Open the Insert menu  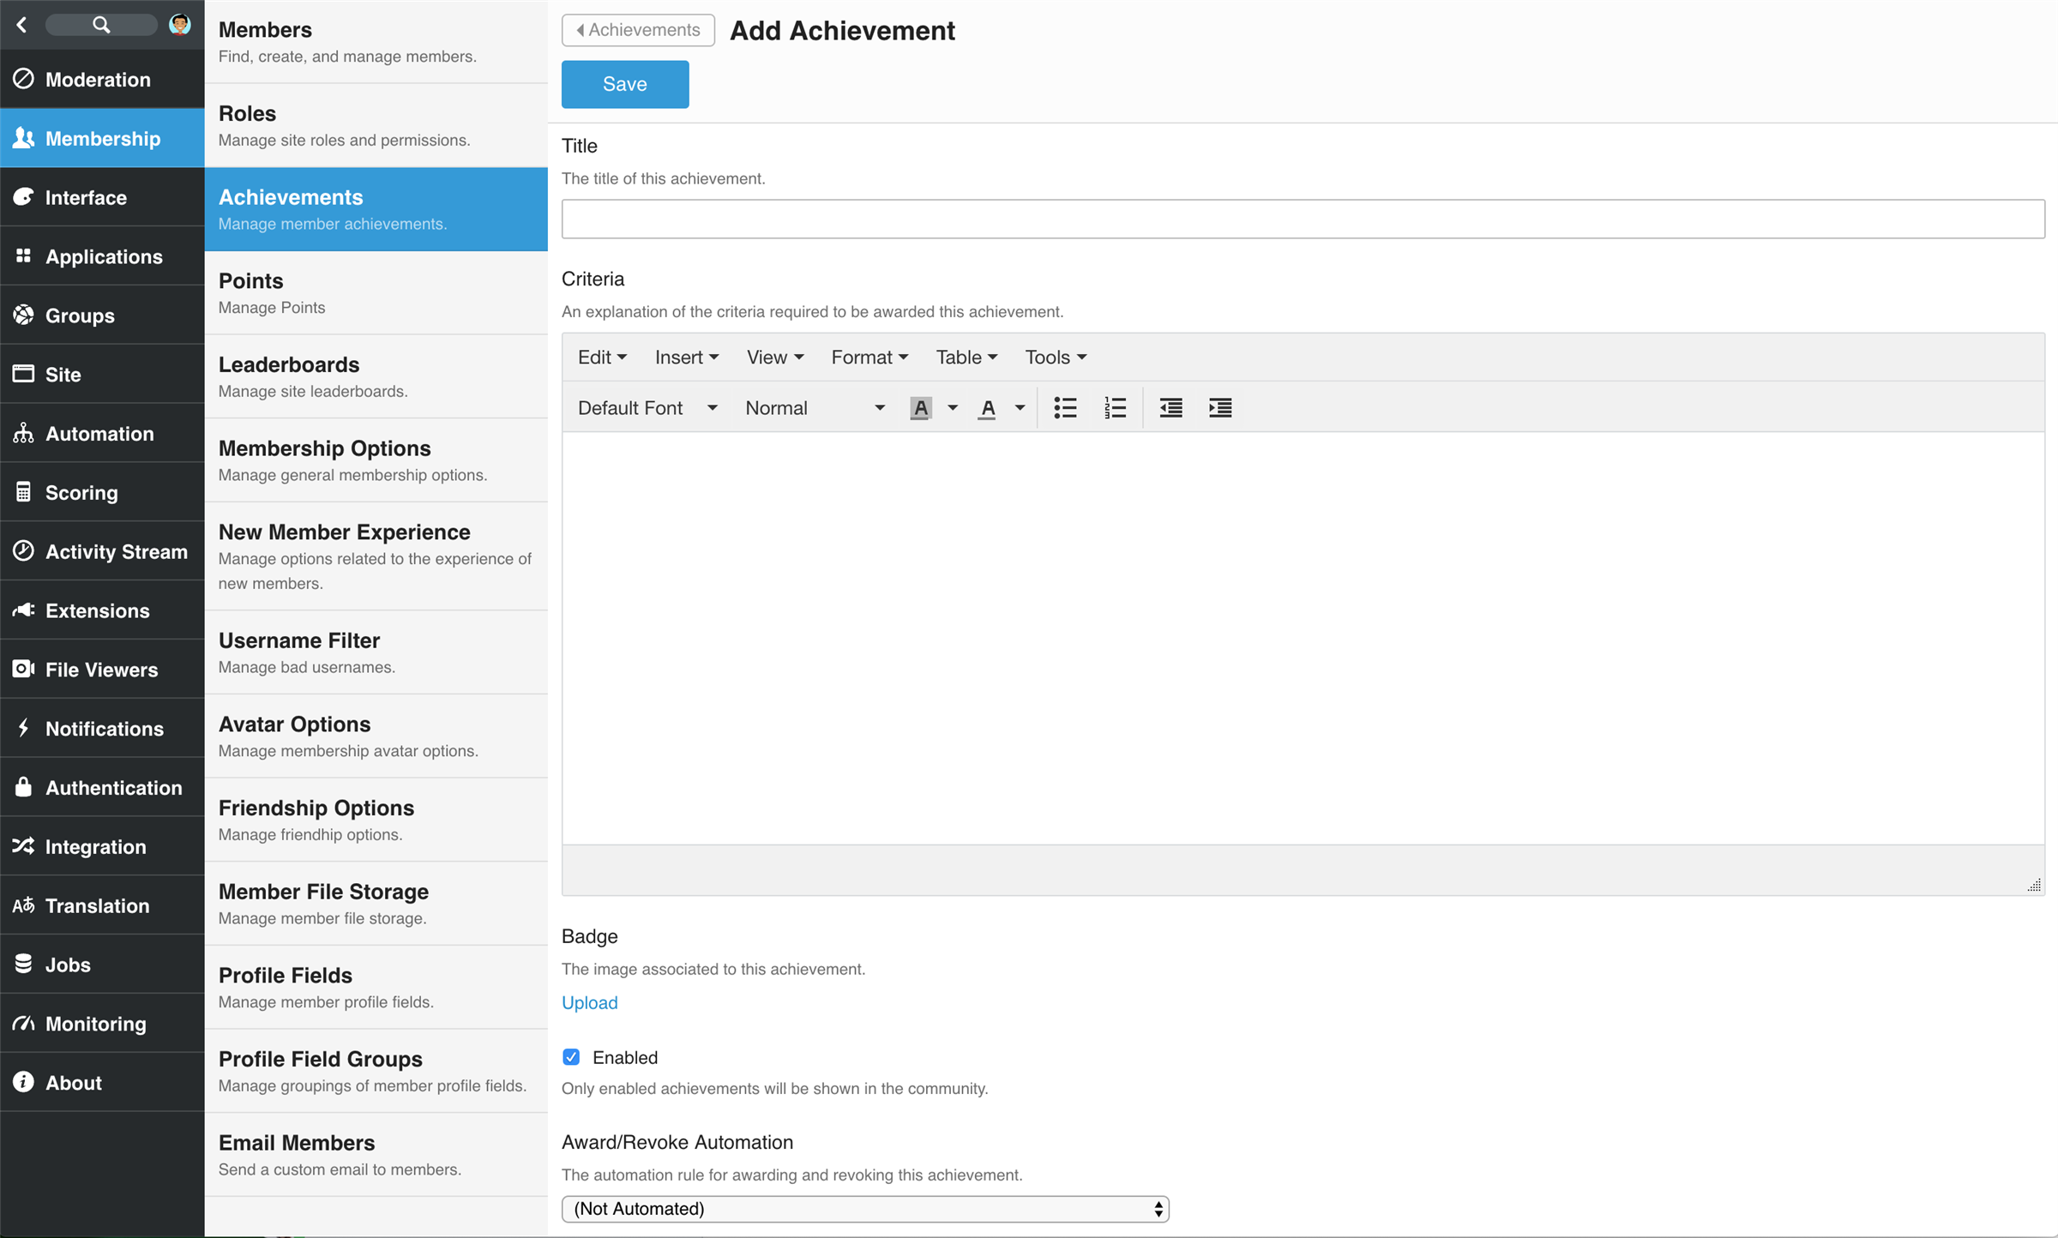[x=686, y=358]
